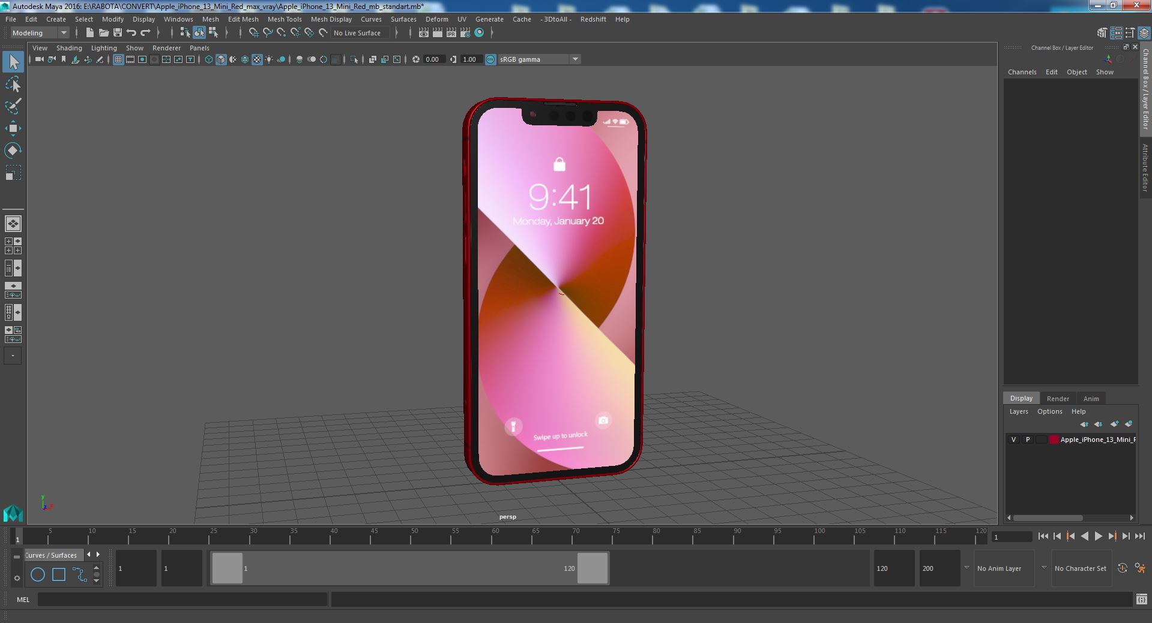Click the Play forwards button
Image resolution: width=1152 pixels, height=623 pixels.
coord(1098,537)
